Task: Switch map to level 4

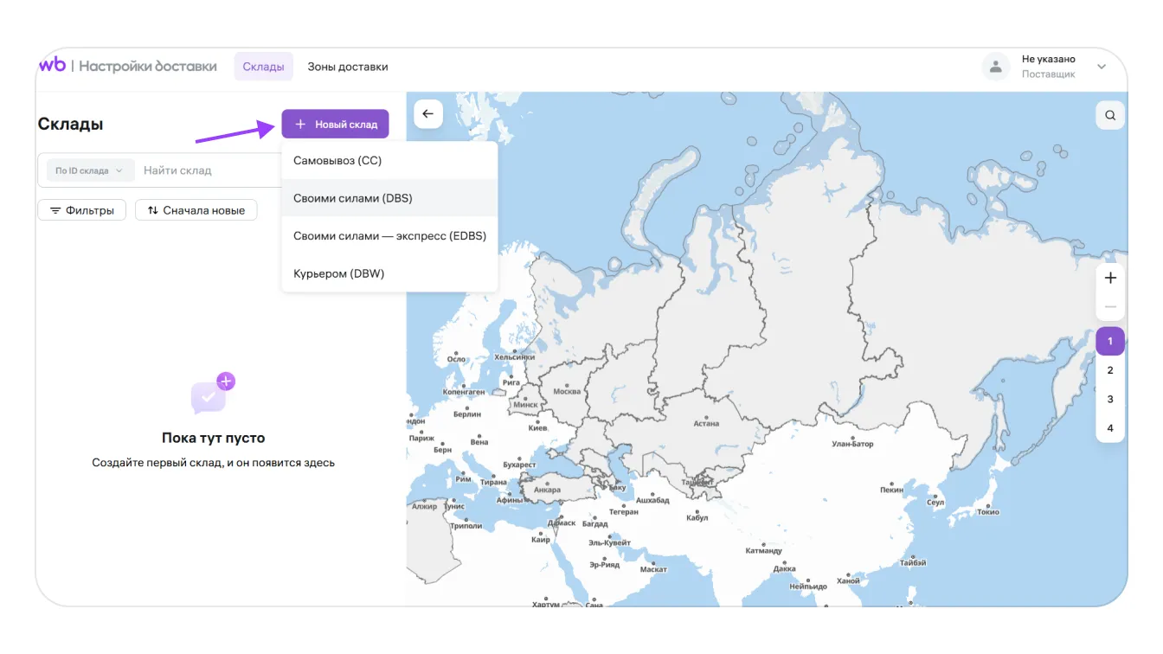Action: [x=1110, y=428]
